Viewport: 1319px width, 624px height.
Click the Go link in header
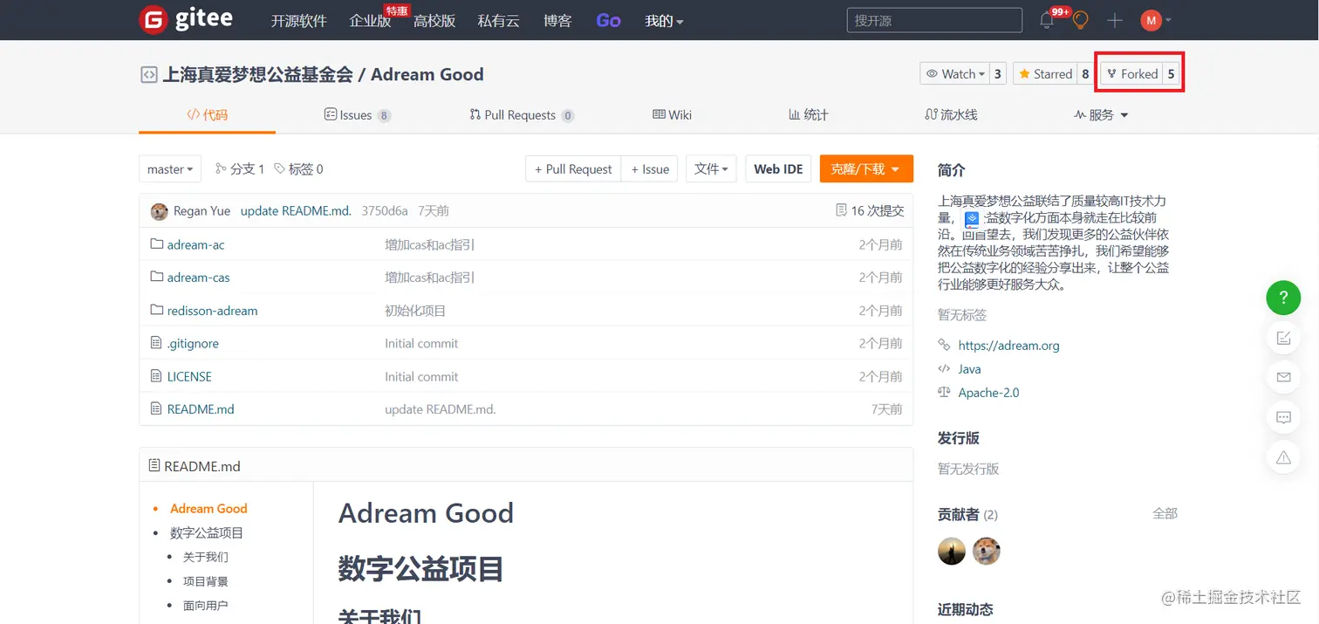(x=608, y=21)
